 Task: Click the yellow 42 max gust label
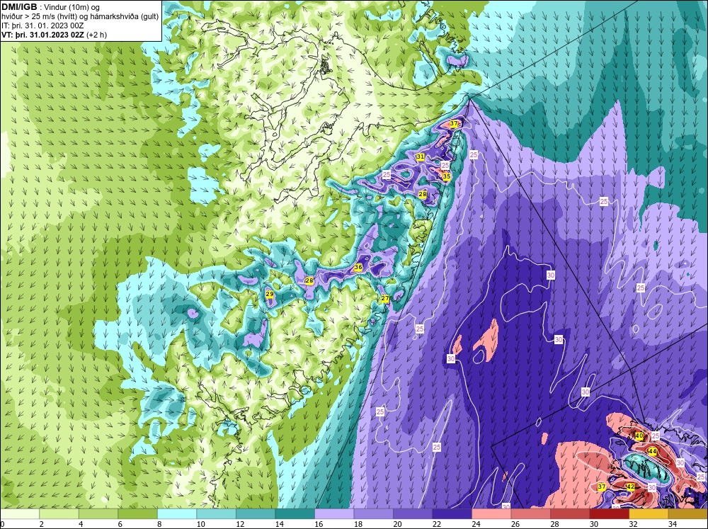(x=631, y=487)
